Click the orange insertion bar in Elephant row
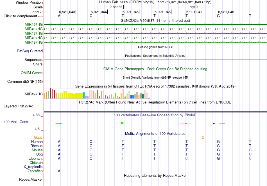This screenshot has height=186, width=267. point(203,158)
